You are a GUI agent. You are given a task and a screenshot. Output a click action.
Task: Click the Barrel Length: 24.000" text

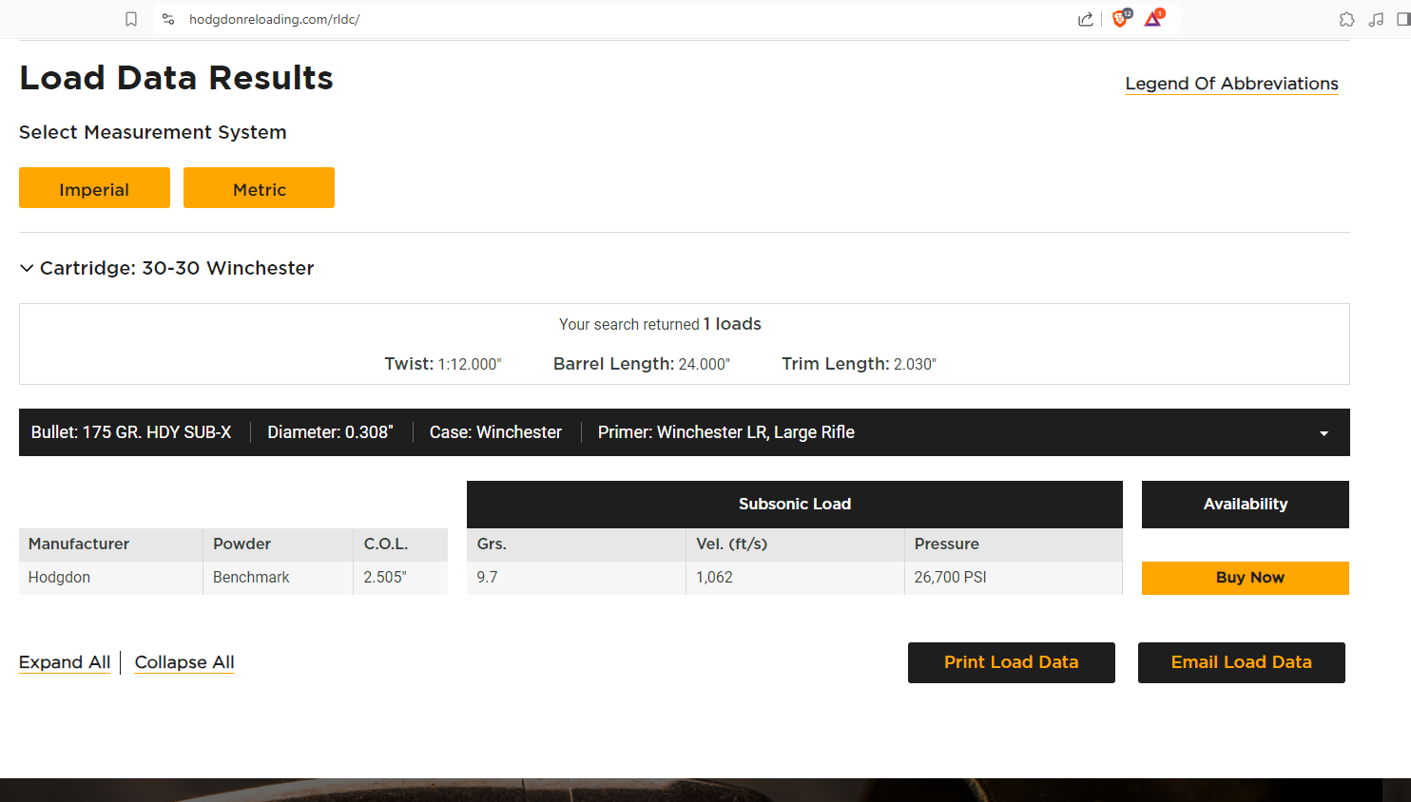tap(642, 364)
